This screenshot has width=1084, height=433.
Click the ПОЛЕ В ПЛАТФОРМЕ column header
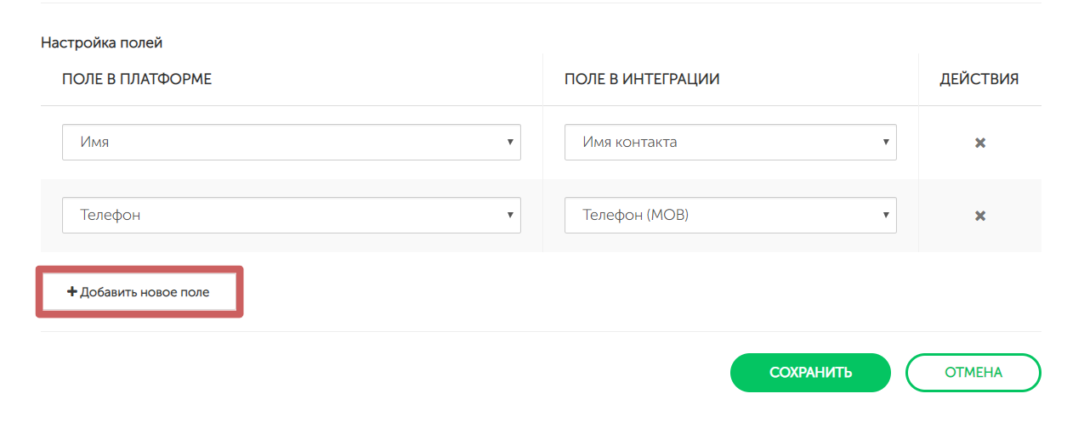pyautogui.click(x=137, y=79)
